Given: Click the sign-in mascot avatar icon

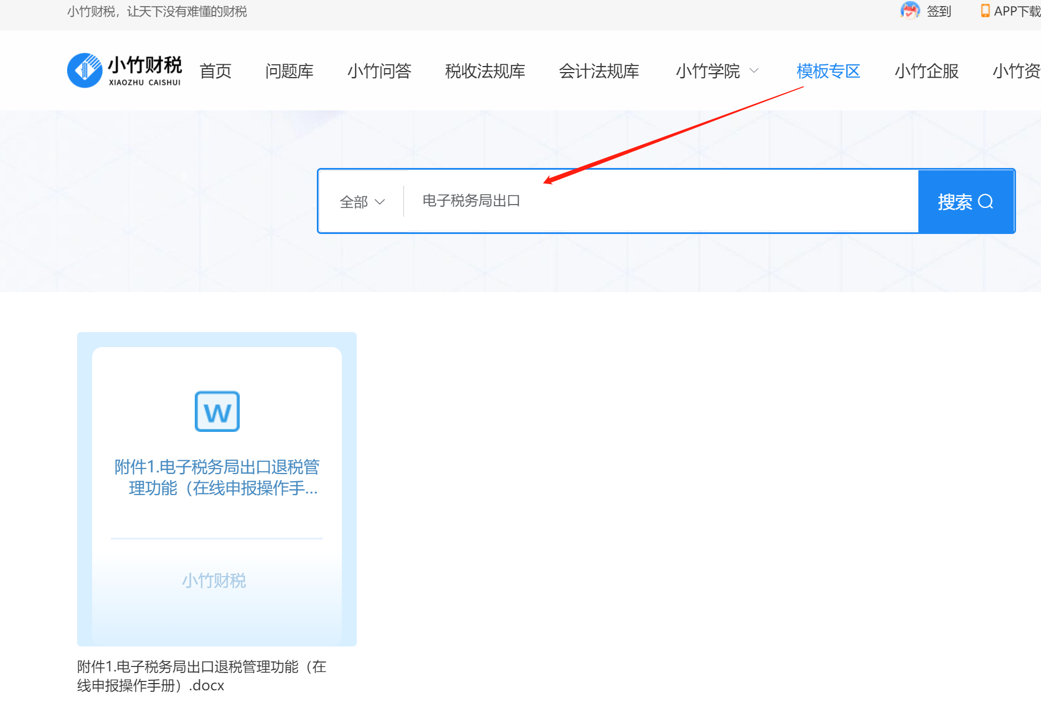Looking at the screenshot, I should click(x=909, y=11).
